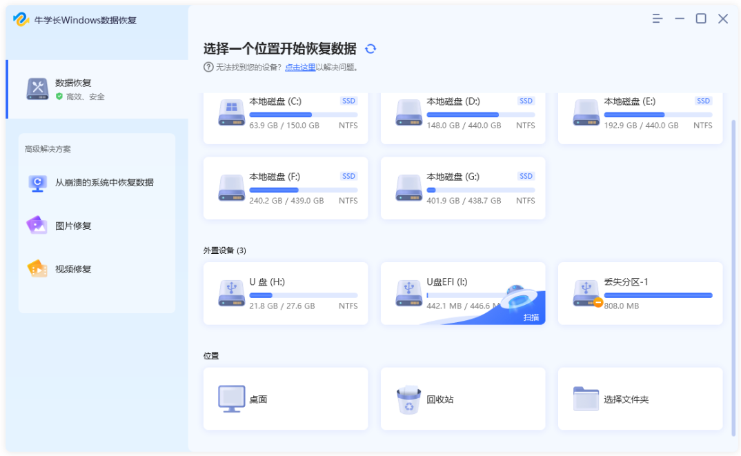Select the U 盘 (H:) USB icon
This screenshot has width=741, height=456.
pos(231,293)
